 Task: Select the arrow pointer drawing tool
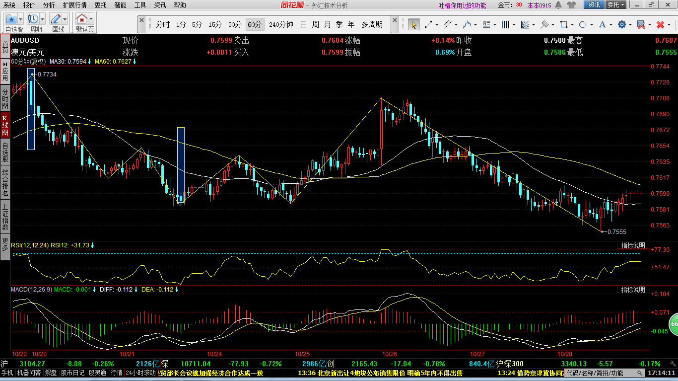413,24
